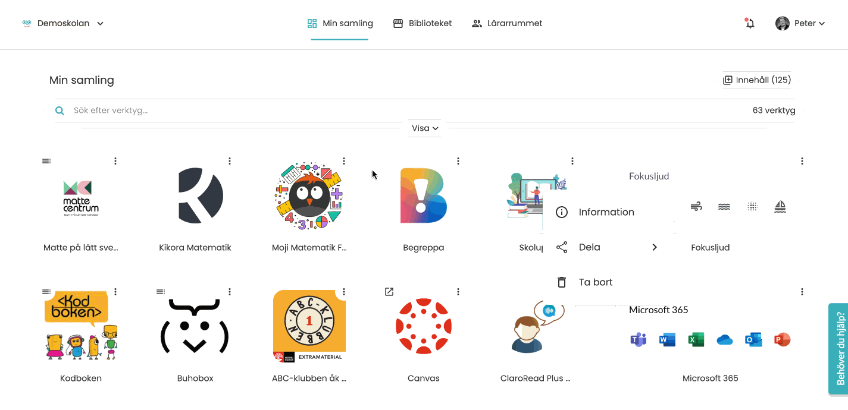Select Information in the context menu
The height and width of the screenshot is (410, 848).
point(607,212)
